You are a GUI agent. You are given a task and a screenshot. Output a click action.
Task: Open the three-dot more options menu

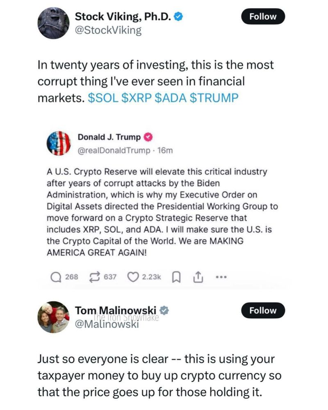pos(221,277)
